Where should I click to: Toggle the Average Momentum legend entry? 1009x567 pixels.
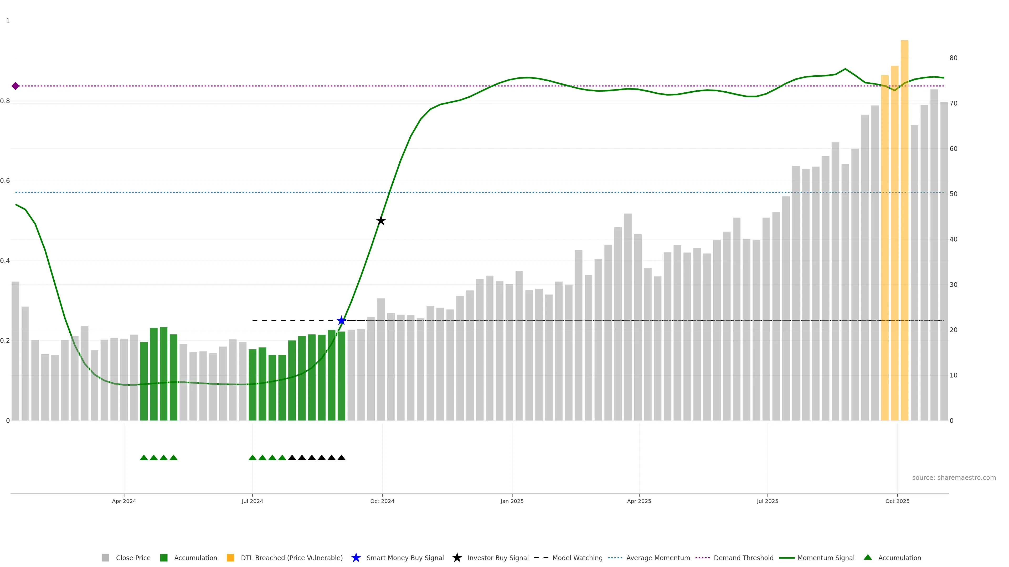click(x=658, y=558)
